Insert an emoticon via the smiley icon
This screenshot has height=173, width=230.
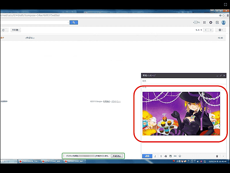coord(180,156)
